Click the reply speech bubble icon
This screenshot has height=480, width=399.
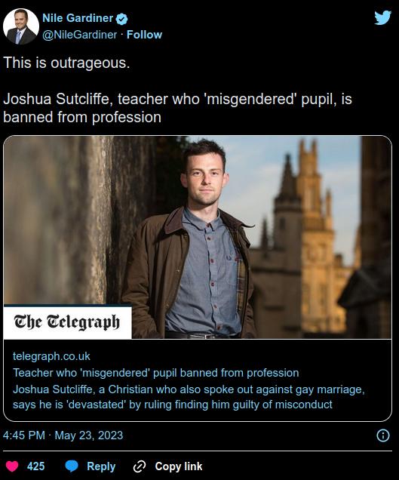click(72, 466)
